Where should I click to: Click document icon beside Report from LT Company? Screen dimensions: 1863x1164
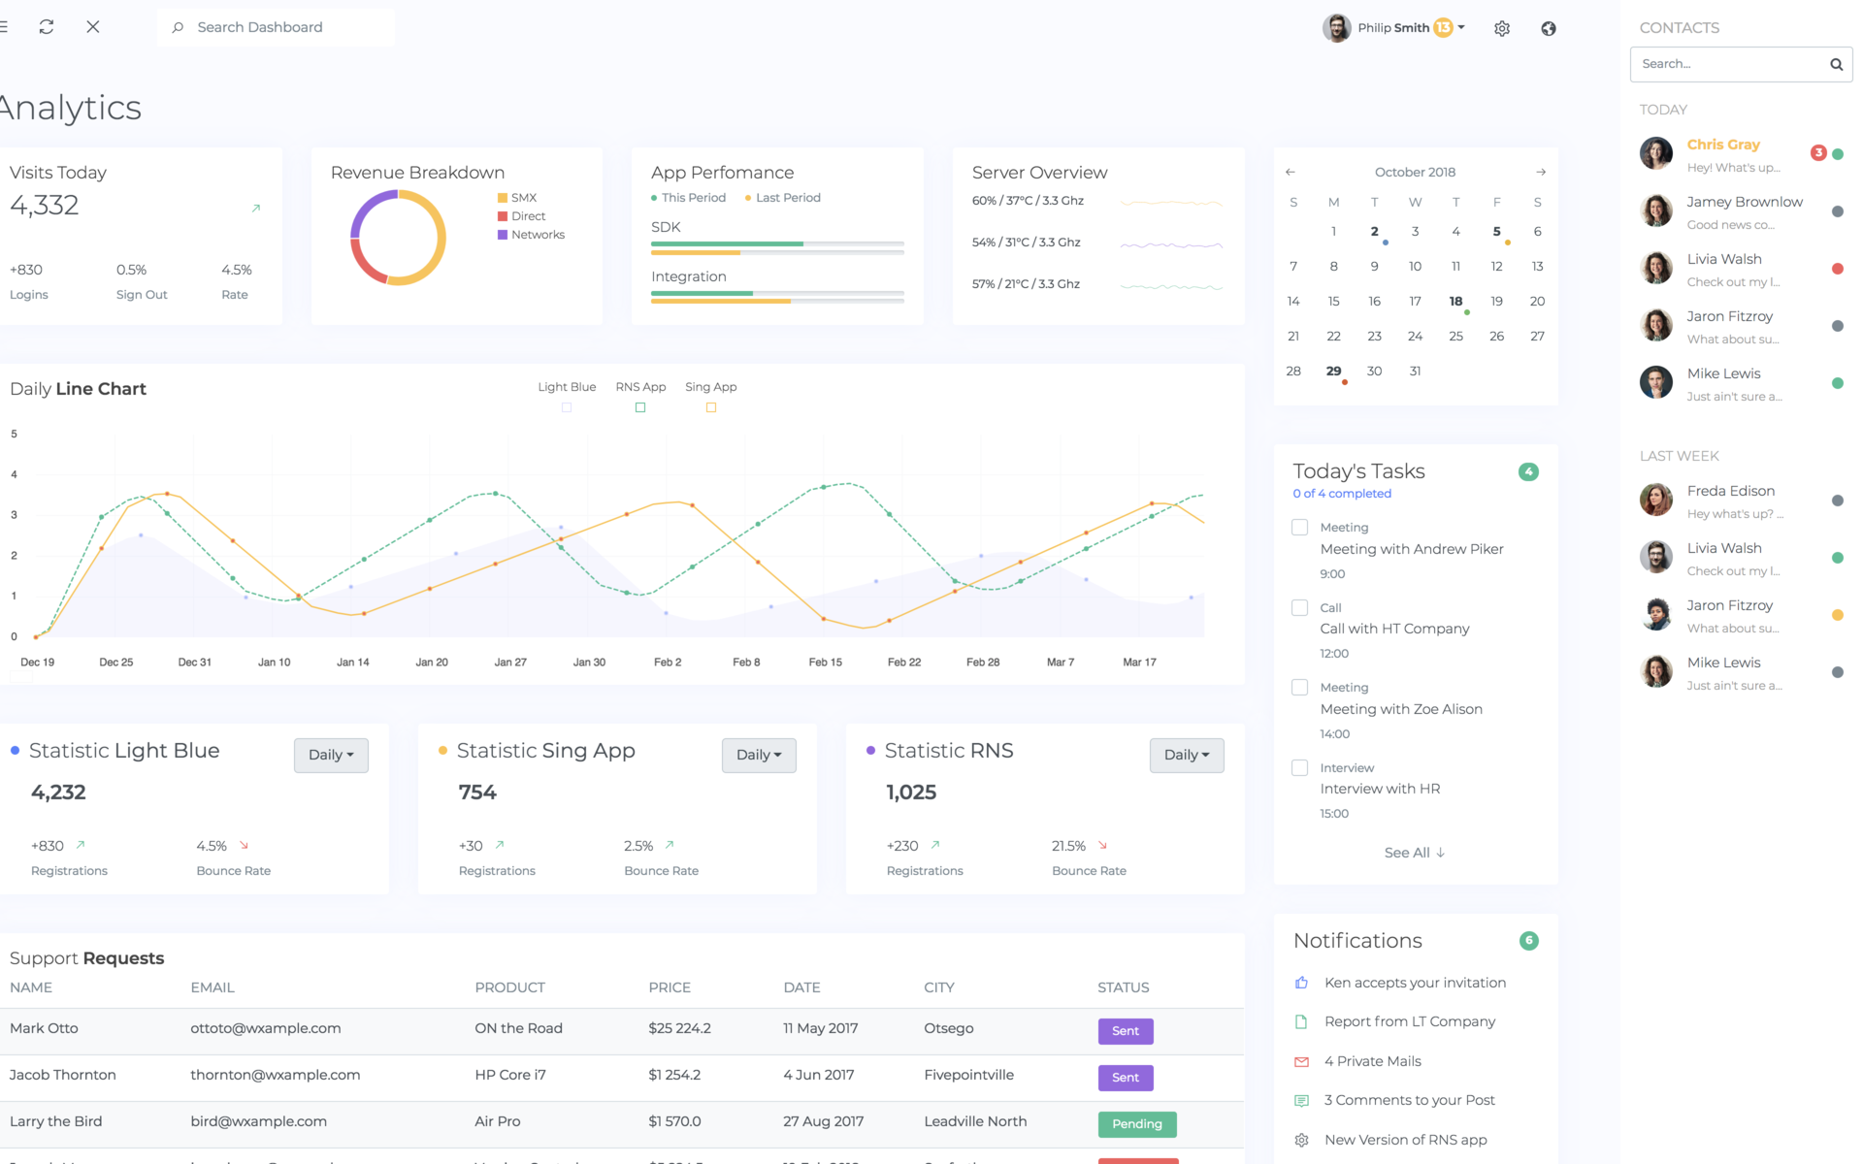[x=1302, y=1021]
